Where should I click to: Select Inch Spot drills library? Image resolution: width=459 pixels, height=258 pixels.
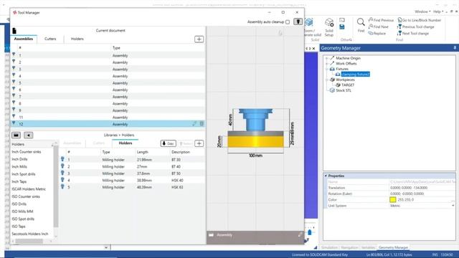click(24, 174)
